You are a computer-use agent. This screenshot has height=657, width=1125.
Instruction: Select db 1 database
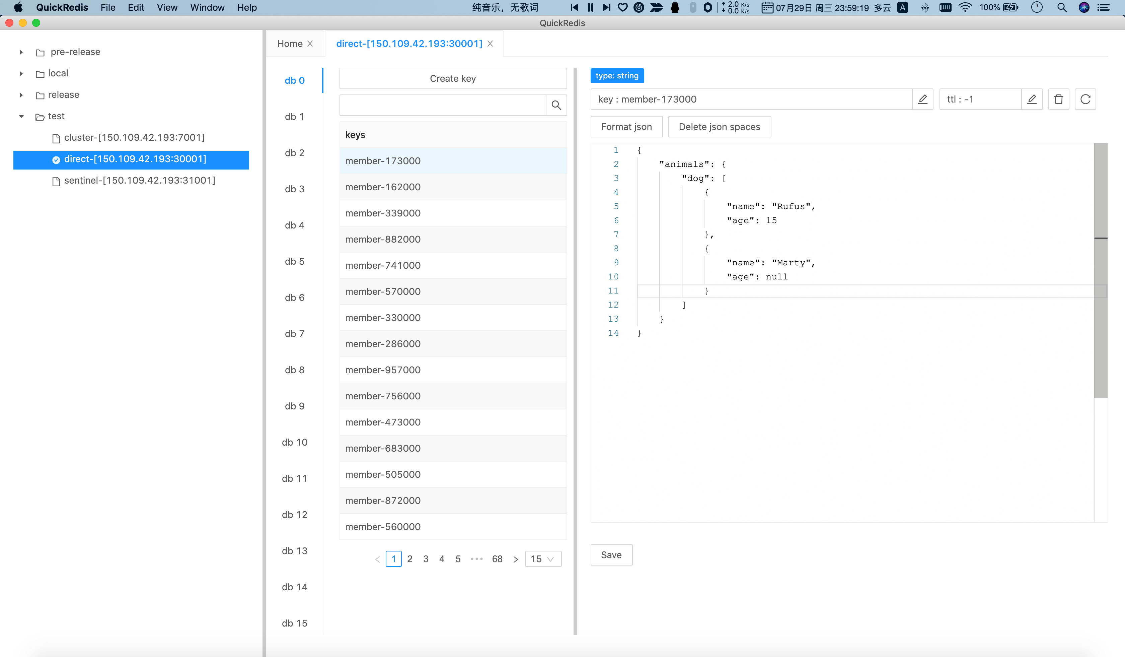coord(296,116)
